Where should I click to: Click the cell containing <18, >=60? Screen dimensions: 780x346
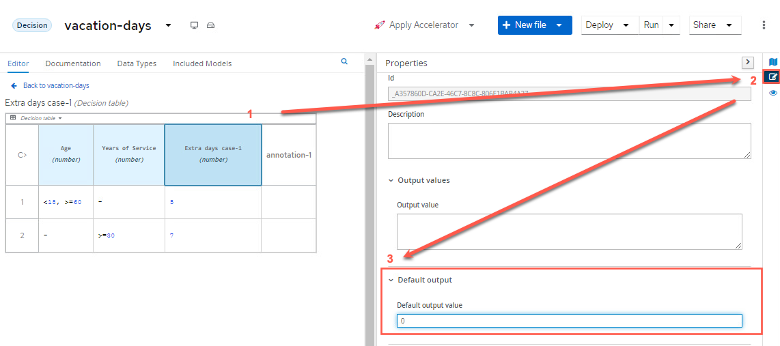66,202
